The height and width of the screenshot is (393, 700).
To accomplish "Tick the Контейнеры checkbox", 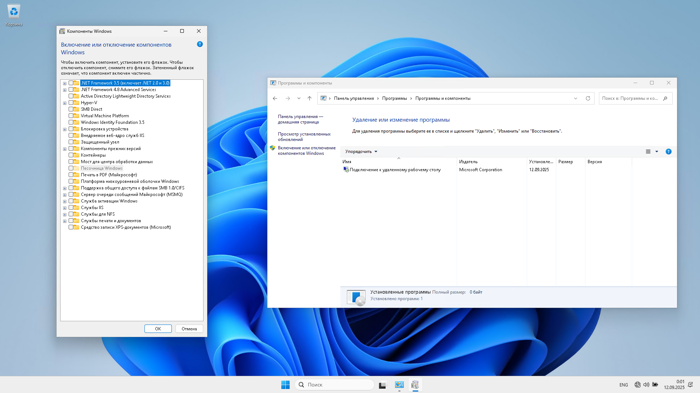I will point(71,155).
